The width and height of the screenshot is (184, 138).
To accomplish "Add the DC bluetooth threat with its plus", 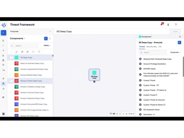I will pos(140,110).
